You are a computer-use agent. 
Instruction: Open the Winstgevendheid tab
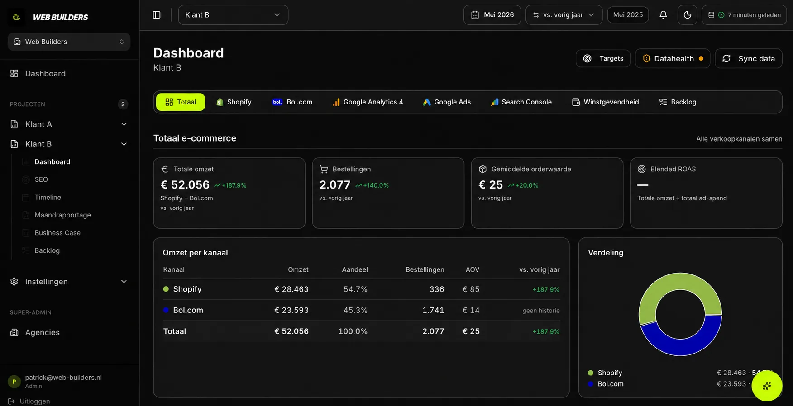pyautogui.click(x=606, y=102)
